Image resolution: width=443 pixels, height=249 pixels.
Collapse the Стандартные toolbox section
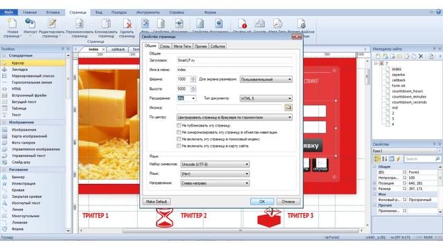coord(4,55)
